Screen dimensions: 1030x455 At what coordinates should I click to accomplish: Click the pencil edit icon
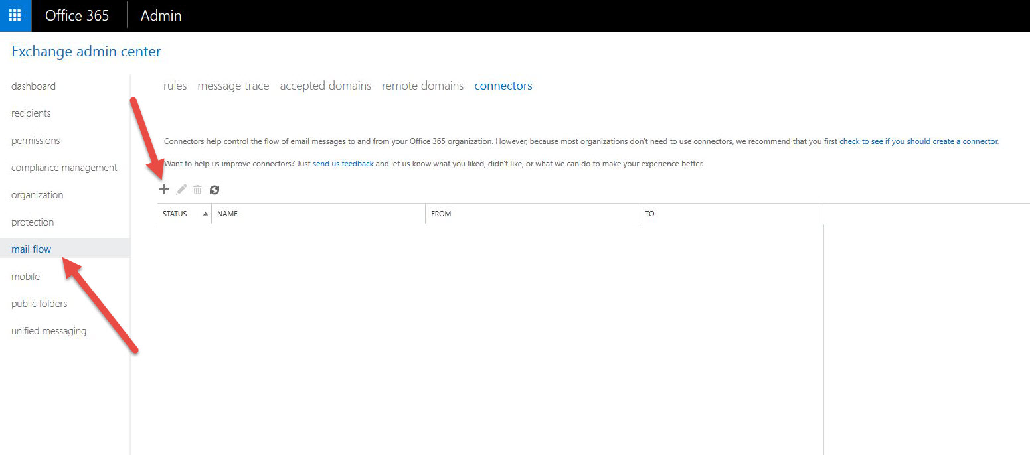181,190
